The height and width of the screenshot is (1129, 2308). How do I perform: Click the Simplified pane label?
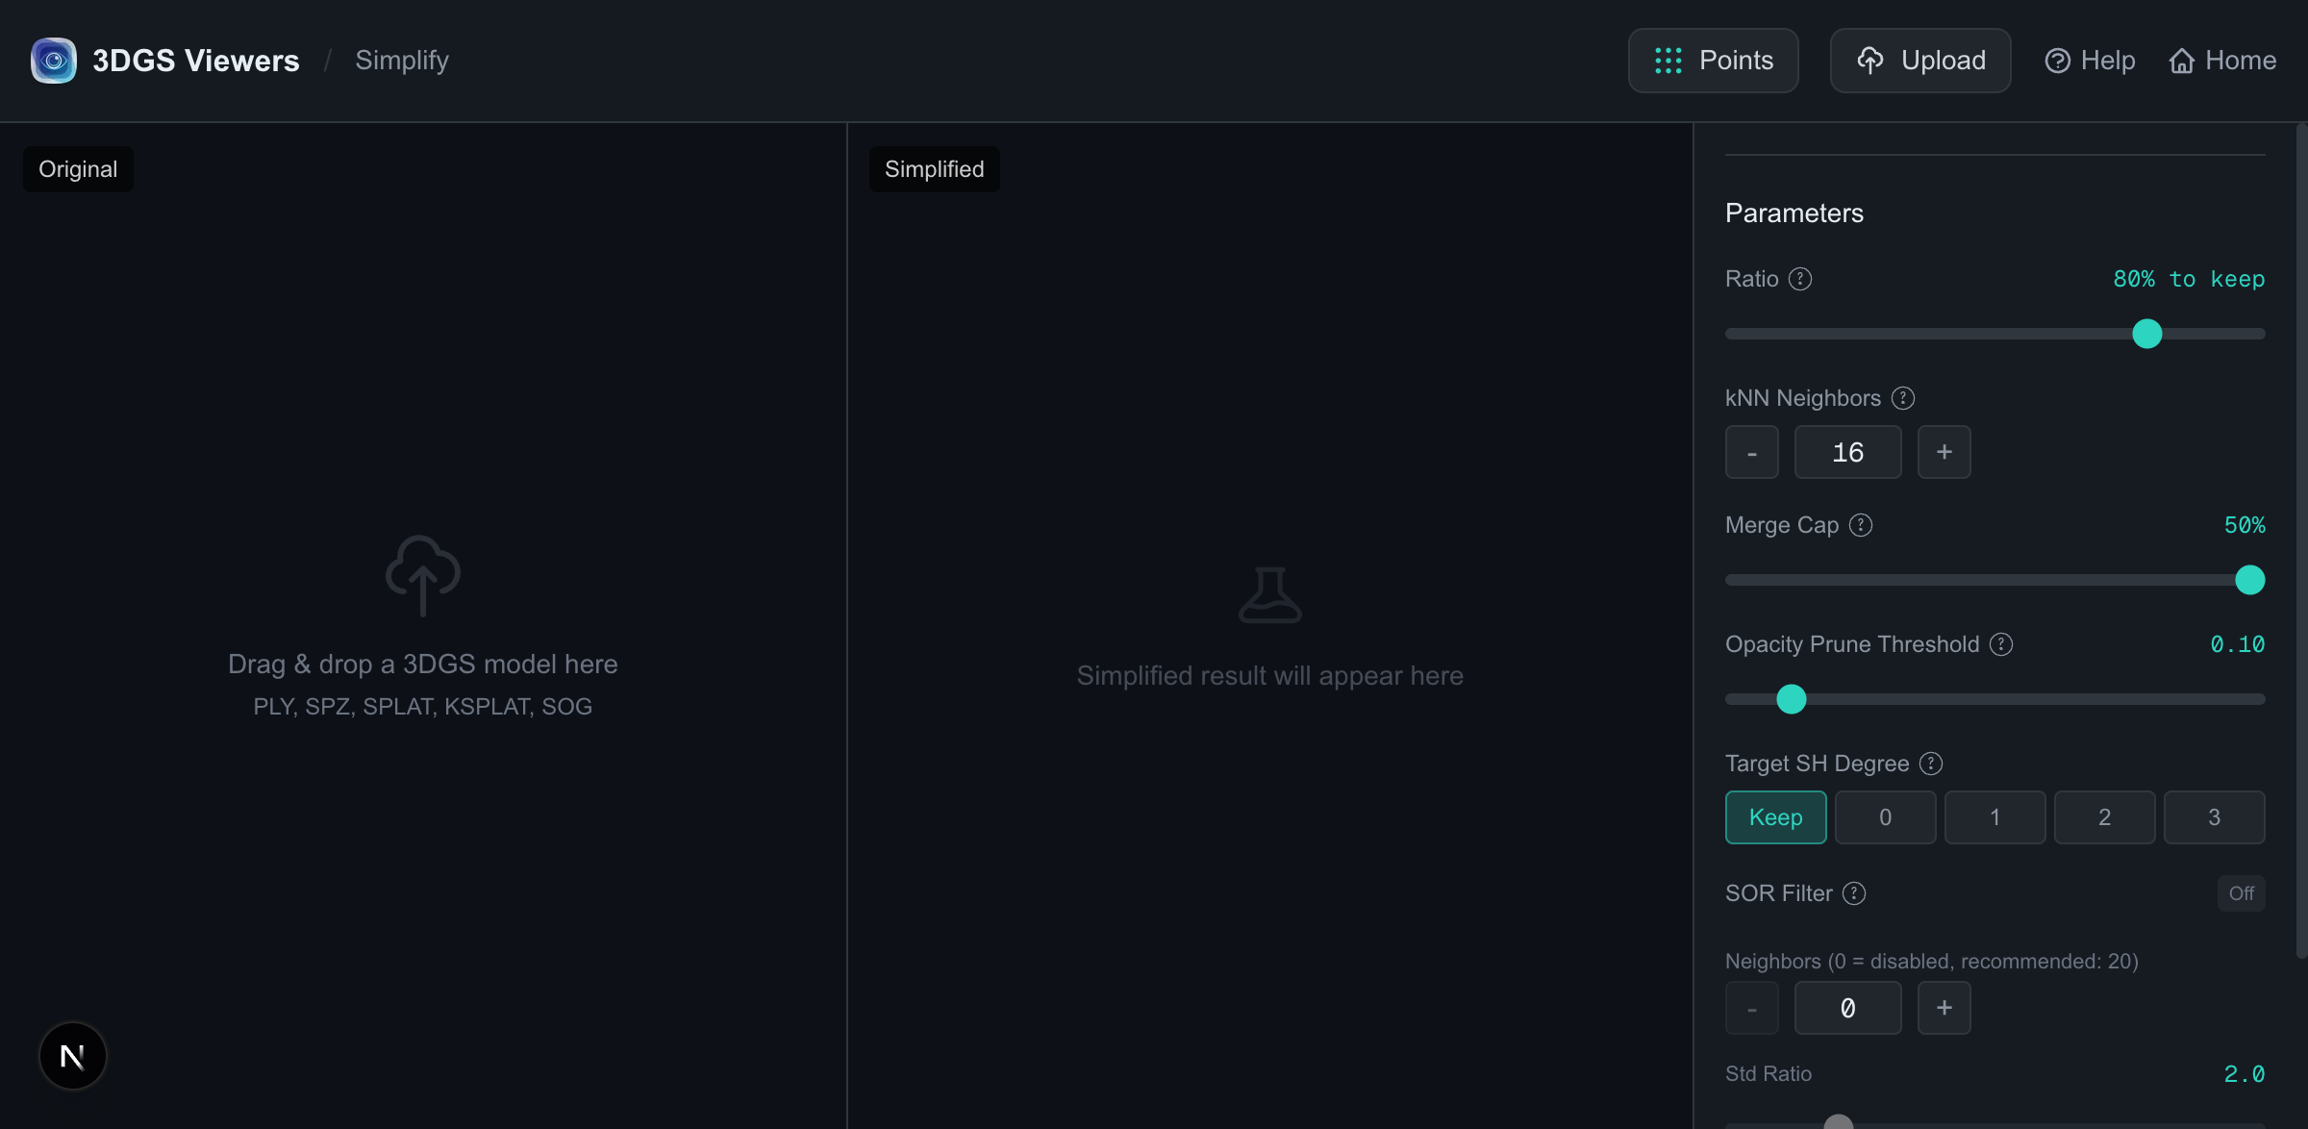[935, 169]
